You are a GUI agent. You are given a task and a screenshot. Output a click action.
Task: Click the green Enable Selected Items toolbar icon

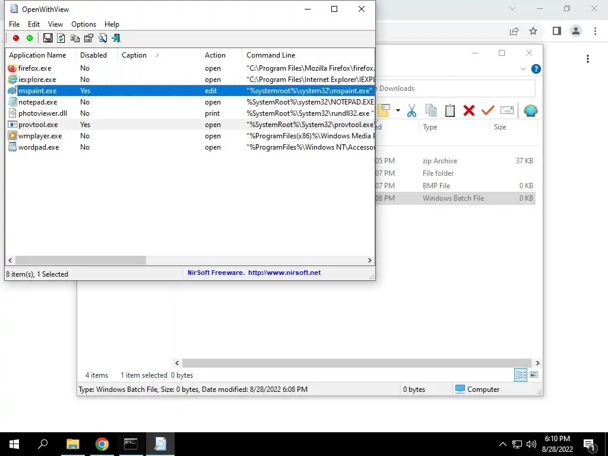click(30, 38)
